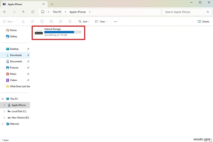The height and width of the screenshot is (142, 213).
Task: Expand chevron before This PC breadcrumb
Action: 48,12
